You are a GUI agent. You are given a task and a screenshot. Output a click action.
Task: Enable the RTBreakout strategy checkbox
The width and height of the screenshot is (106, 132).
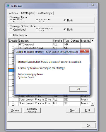pos(13,44)
